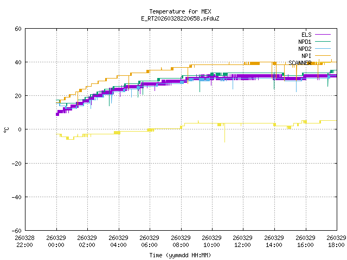The width and height of the screenshot is (347, 260).
Task: Click the chart title 'Temperature for MEX'
Action: point(180,11)
